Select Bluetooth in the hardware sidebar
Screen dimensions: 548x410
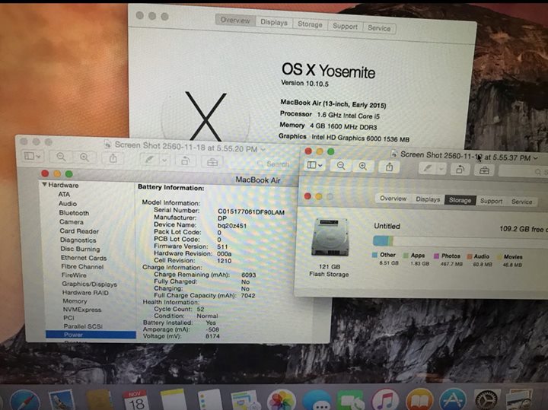pos(74,213)
